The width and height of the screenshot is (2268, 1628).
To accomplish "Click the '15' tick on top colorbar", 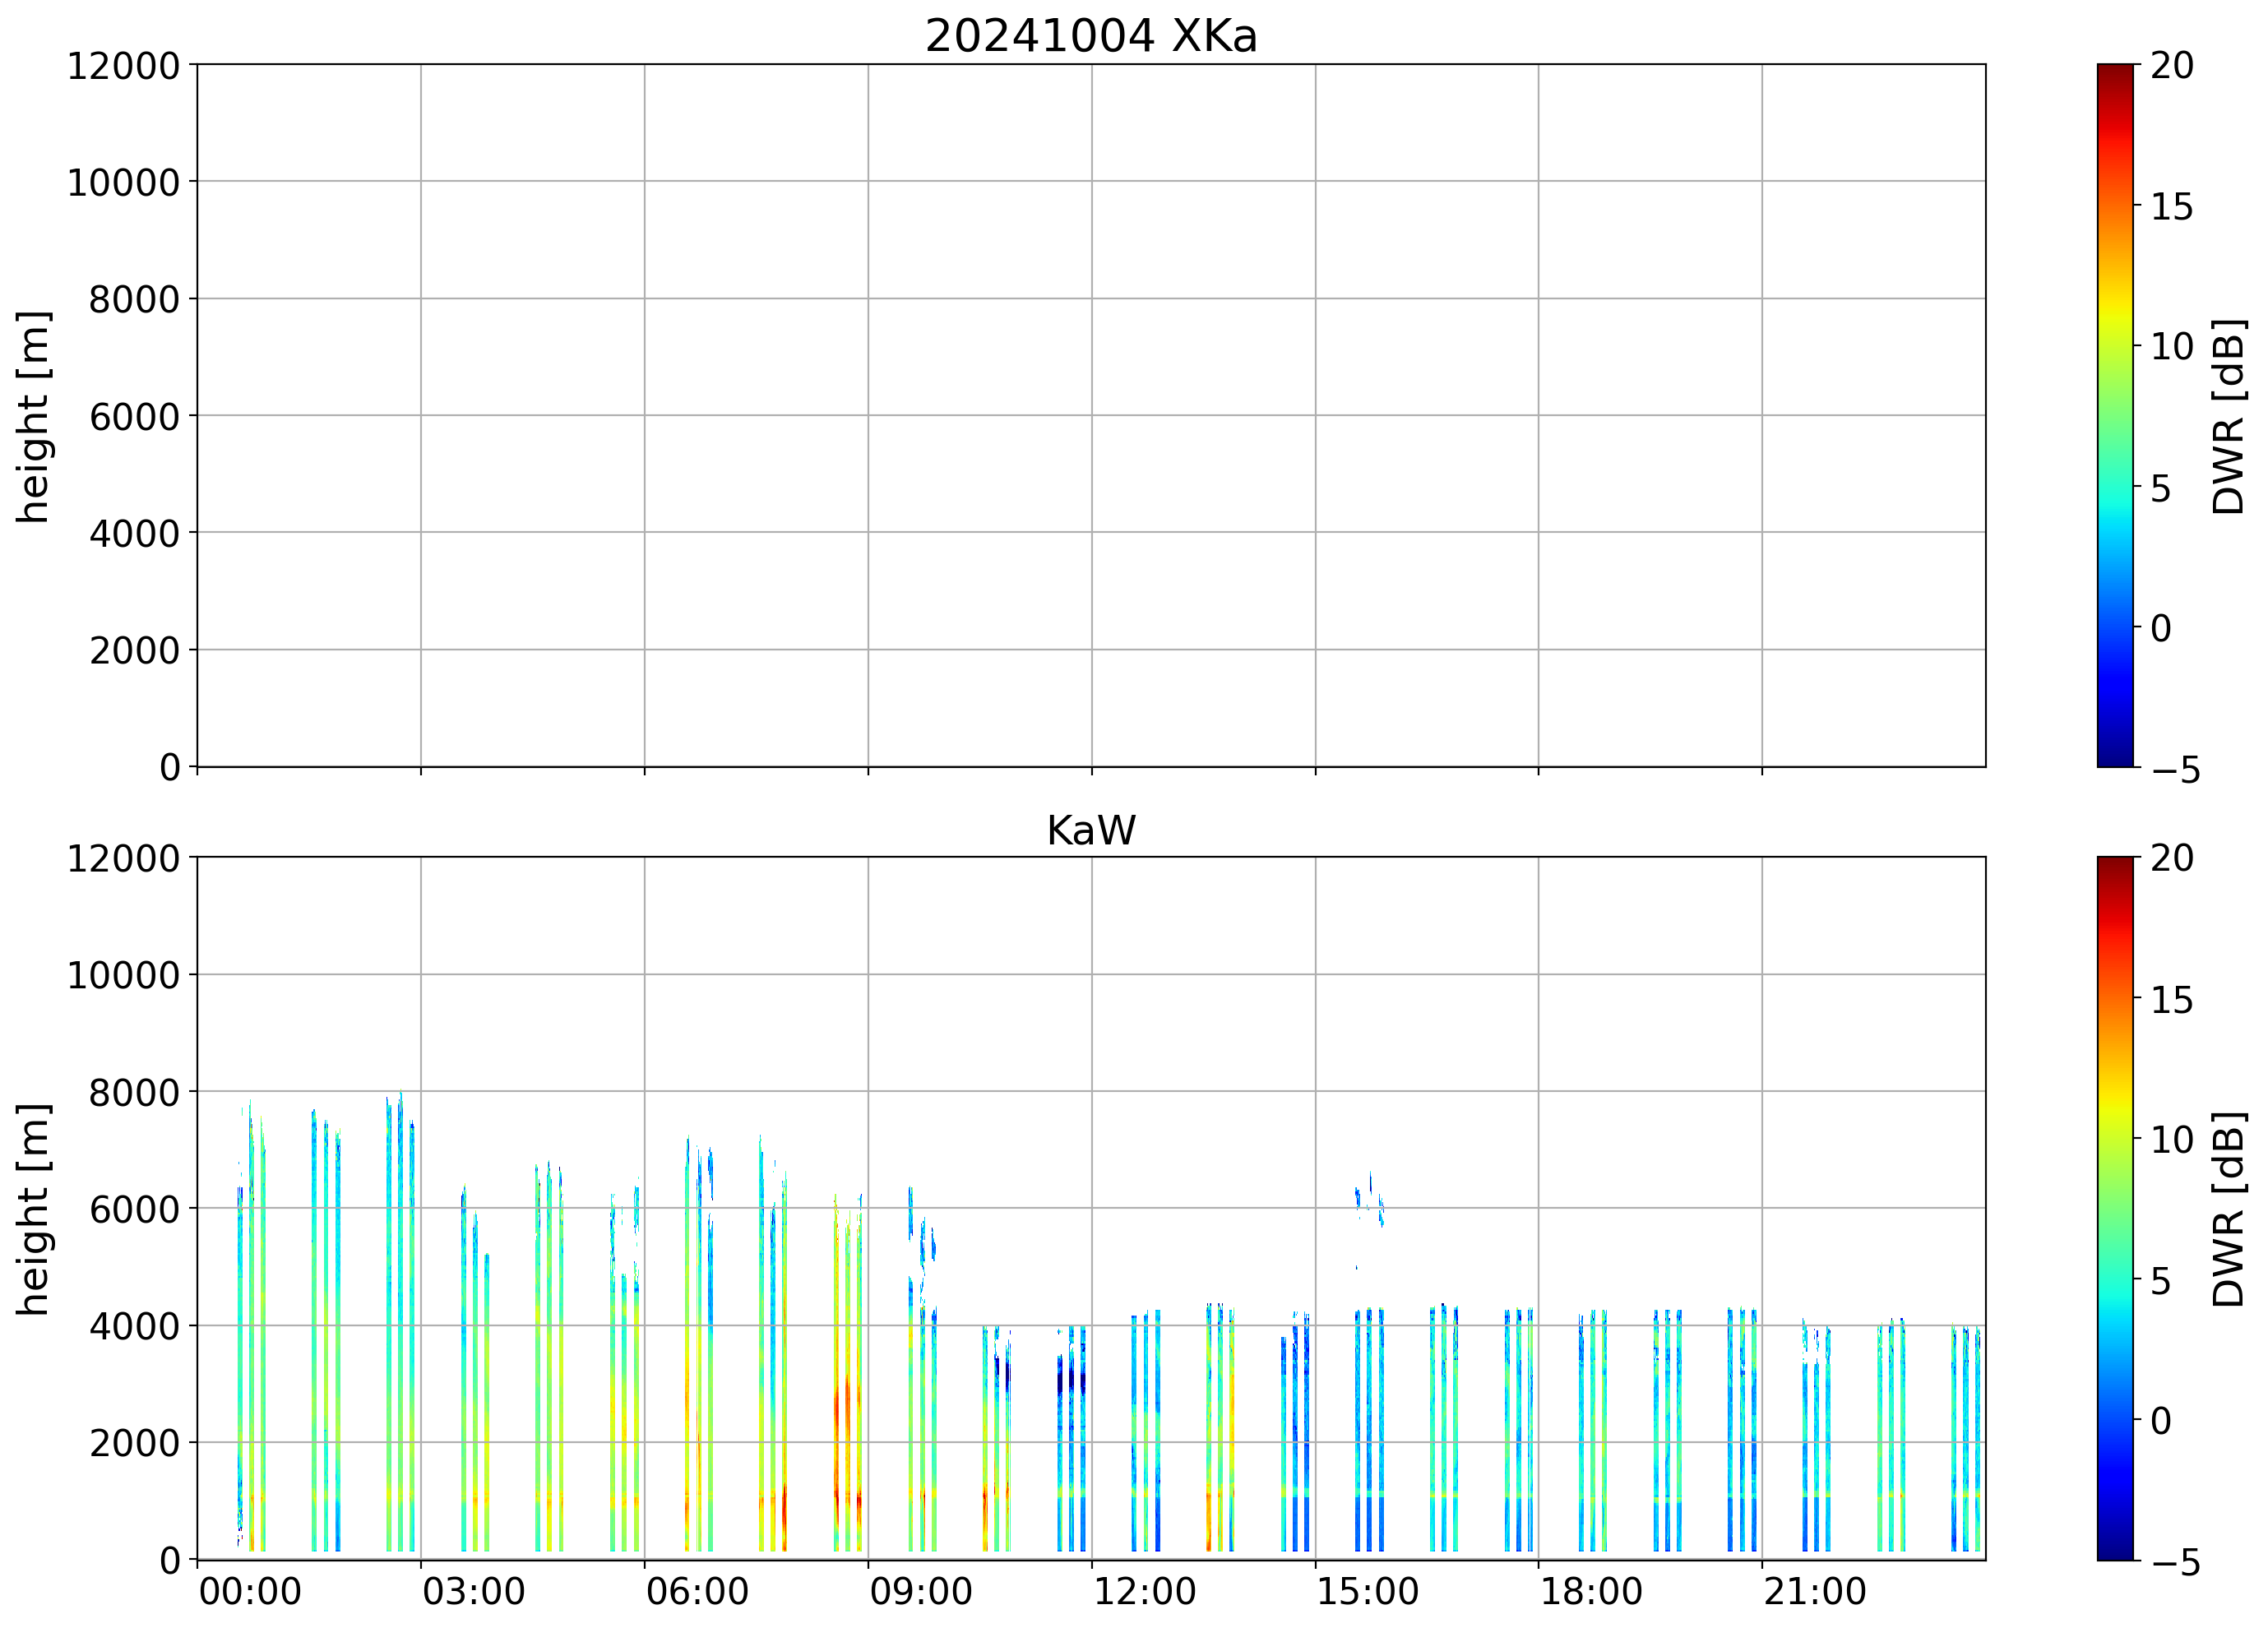I will (2171, 207).
